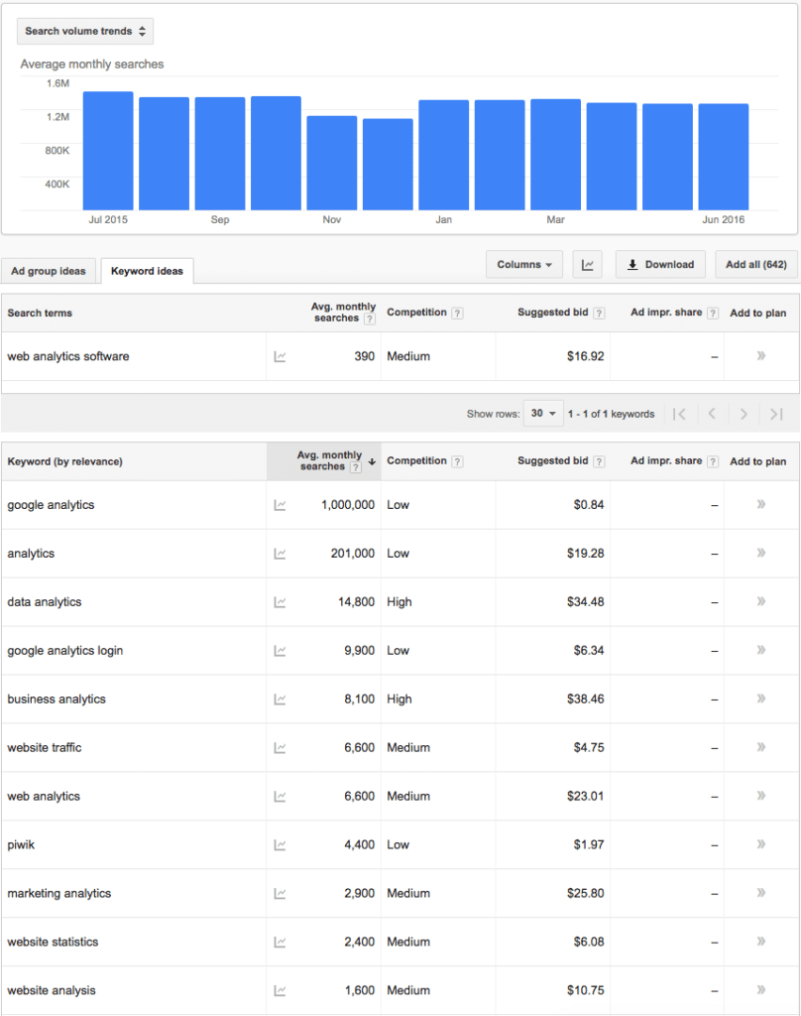Show trend chart for web analytics row

(280, 797)
